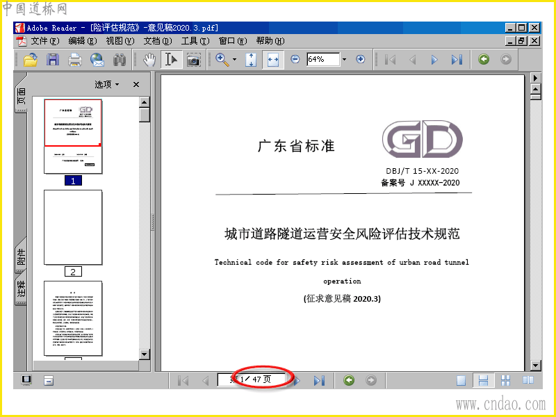Email the PDF using globe envelope icon
Viewport: 556px width, 417px height.
pyautogui.click(x=97, y=60)
